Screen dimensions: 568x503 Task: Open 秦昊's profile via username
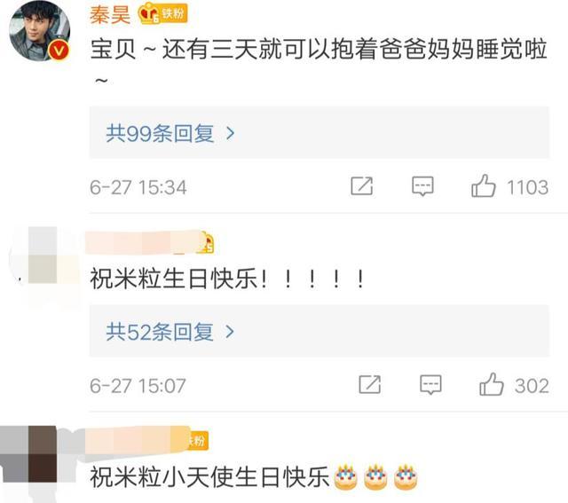pos(110,15)
